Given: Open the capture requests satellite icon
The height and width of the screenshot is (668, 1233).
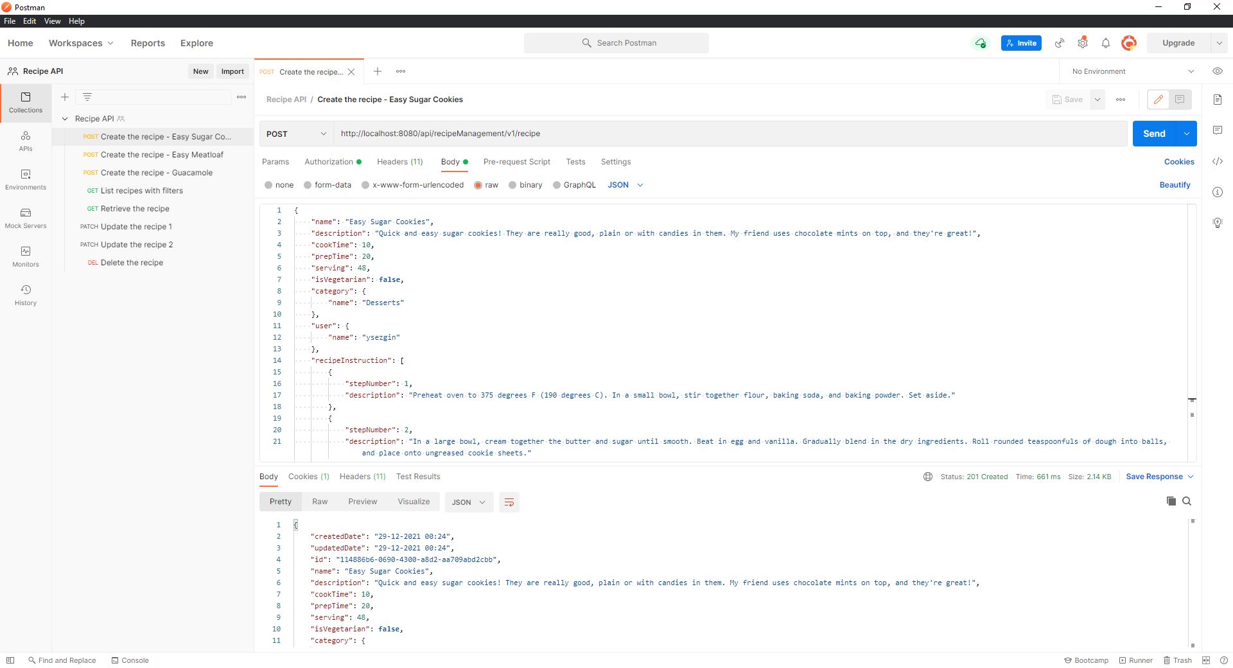Looking at the screenshot, I should point(1060,43).
